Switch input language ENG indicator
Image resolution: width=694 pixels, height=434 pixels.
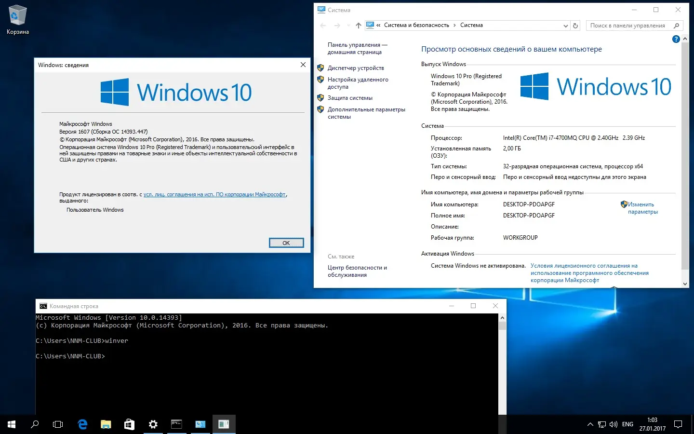click(628, 424)
